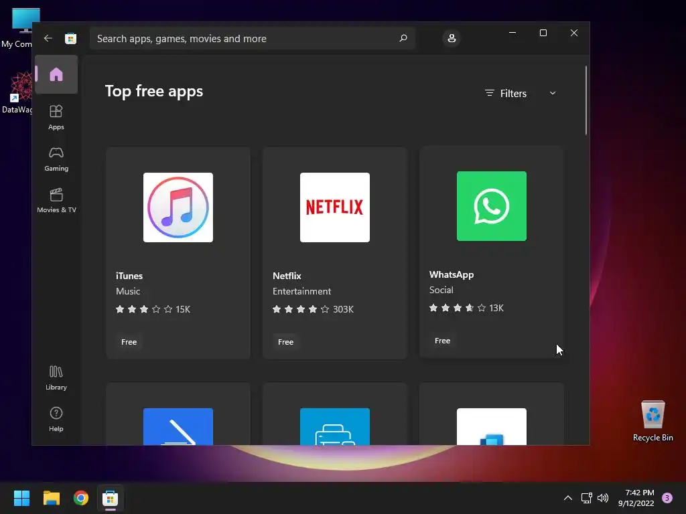Image resolution: width=686 pixels, height=514 pixels.
Task: Open the taskbar clock and date
Action: point(636,498)
